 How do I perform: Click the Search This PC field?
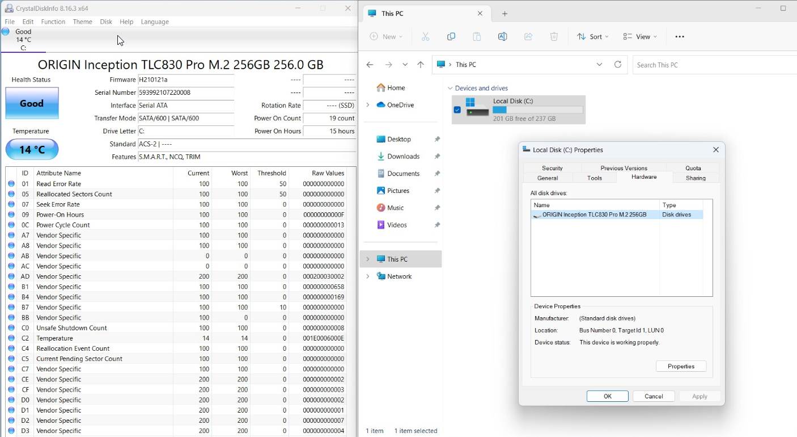[714, 65]
